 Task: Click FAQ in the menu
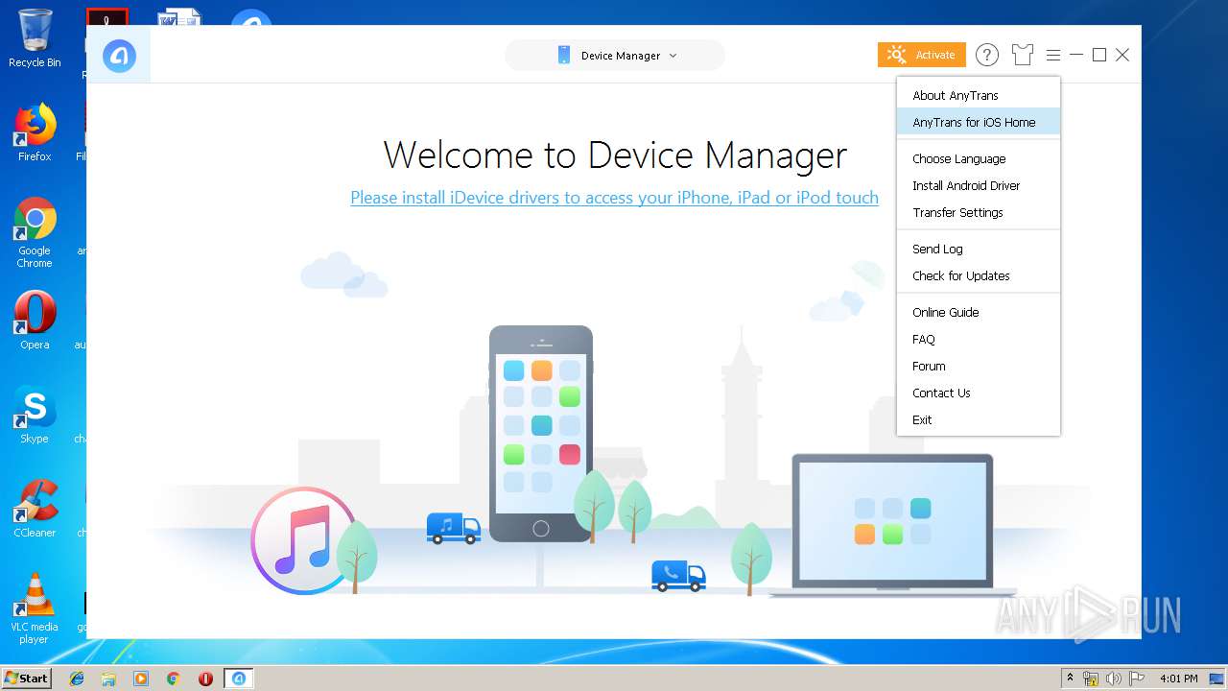pos(979,339)
